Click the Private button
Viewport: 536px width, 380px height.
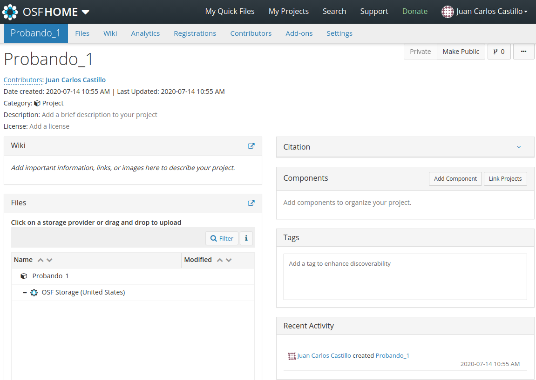pyautogui.click(x=420, y=52)
